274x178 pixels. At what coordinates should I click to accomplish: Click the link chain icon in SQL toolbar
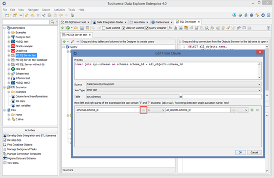tap(239, 28)
